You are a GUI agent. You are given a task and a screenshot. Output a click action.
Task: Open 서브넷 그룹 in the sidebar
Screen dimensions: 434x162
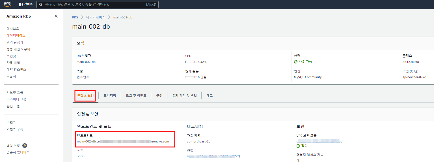pos(15,92)
